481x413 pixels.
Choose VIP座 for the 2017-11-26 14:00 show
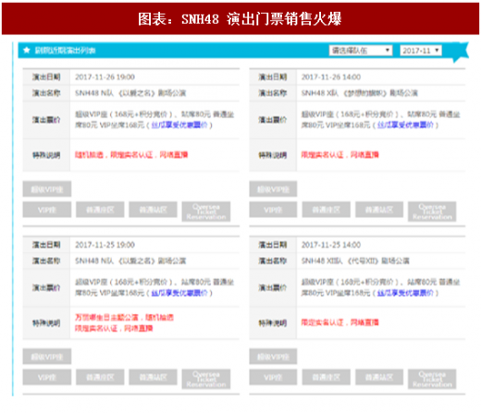pyautogui.click(x=273, y=210)
